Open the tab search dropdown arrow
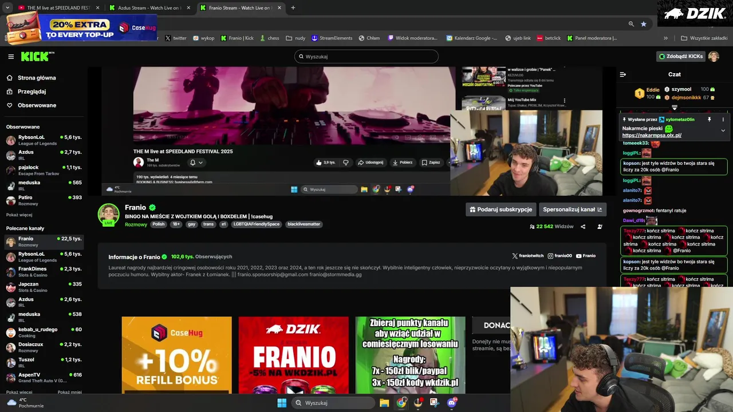 pyautogui.click(x=7, y=8)
